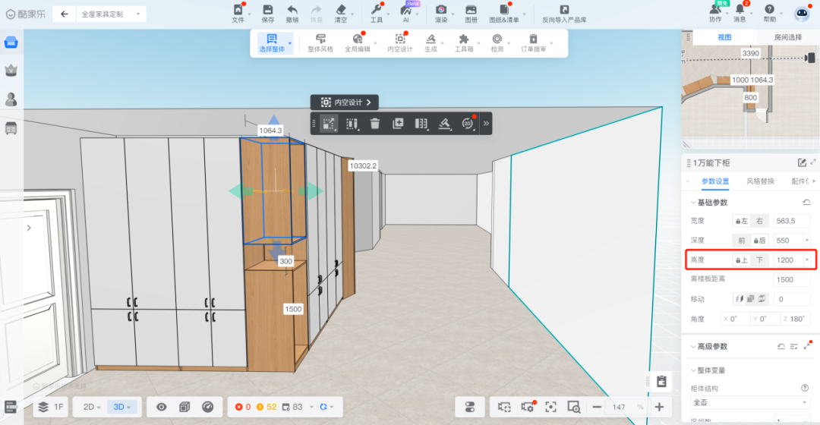Open the crown sidebar icon

11,70
